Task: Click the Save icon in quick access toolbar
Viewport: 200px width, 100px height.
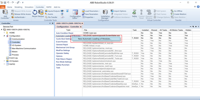Action: (5, 2)
